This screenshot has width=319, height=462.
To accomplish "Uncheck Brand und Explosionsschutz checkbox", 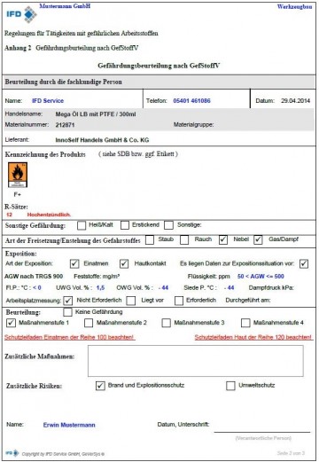I will tap(100, 386).
